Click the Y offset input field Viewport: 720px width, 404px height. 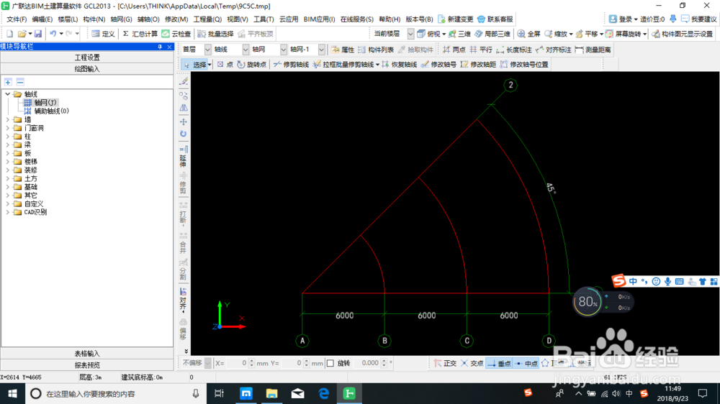pyautogui.click(x=292, y=363)
